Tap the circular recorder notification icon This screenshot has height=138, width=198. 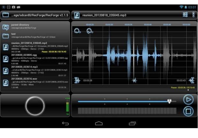coord(4,7)
